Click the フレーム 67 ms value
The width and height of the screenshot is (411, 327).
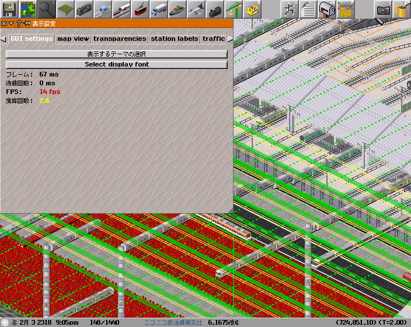pyautogui.click(x=49, y=75)
